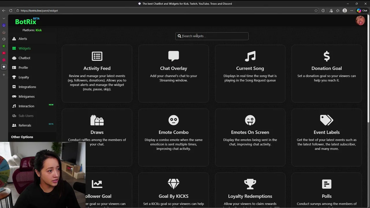The image size is (370, 208).
Task: Click the Chat Overlay speech bubble icon
Action: [x=173, y=56]
